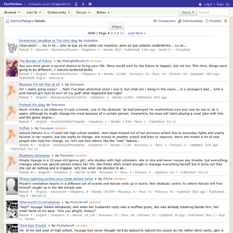Open chapter arrow next to Blueberry blossoms
The height and width of the screenshot is (233, 233).
click(x=52, y=156)
